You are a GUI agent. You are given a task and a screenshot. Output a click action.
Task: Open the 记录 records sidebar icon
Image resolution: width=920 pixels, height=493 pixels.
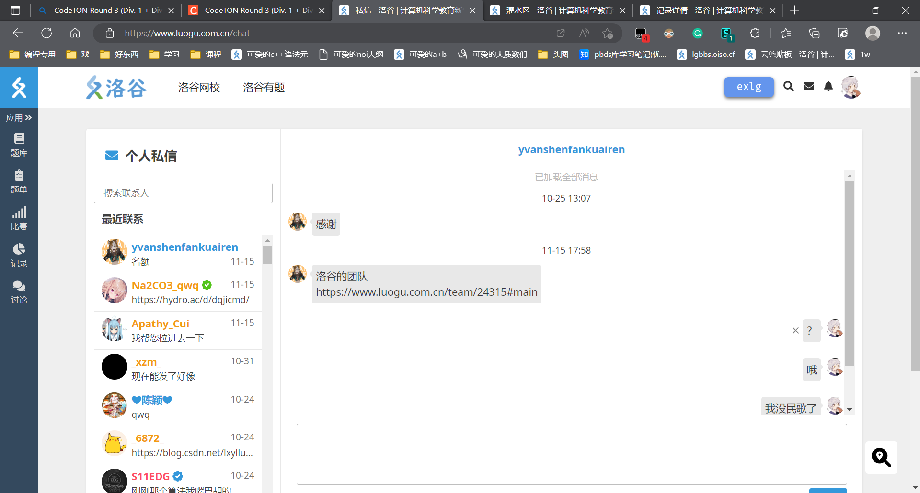(19, 256)
